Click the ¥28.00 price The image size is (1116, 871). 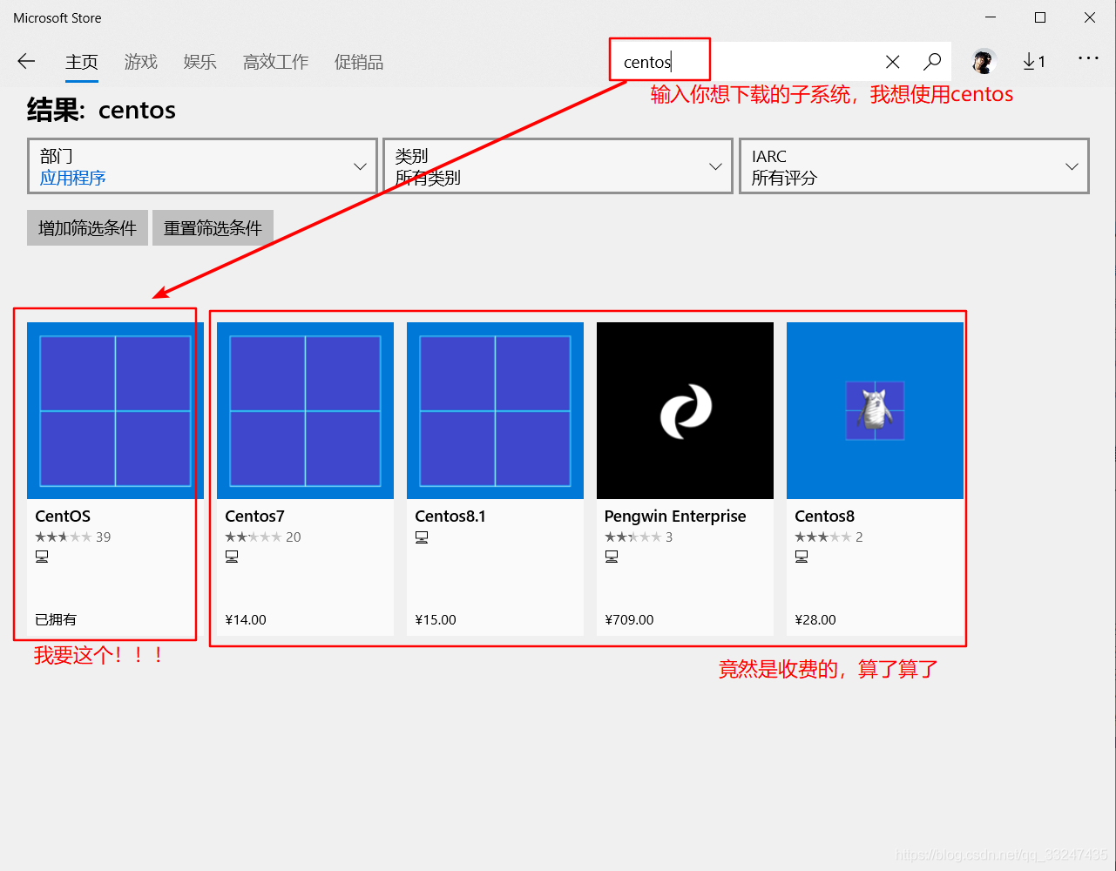[815, 620]
